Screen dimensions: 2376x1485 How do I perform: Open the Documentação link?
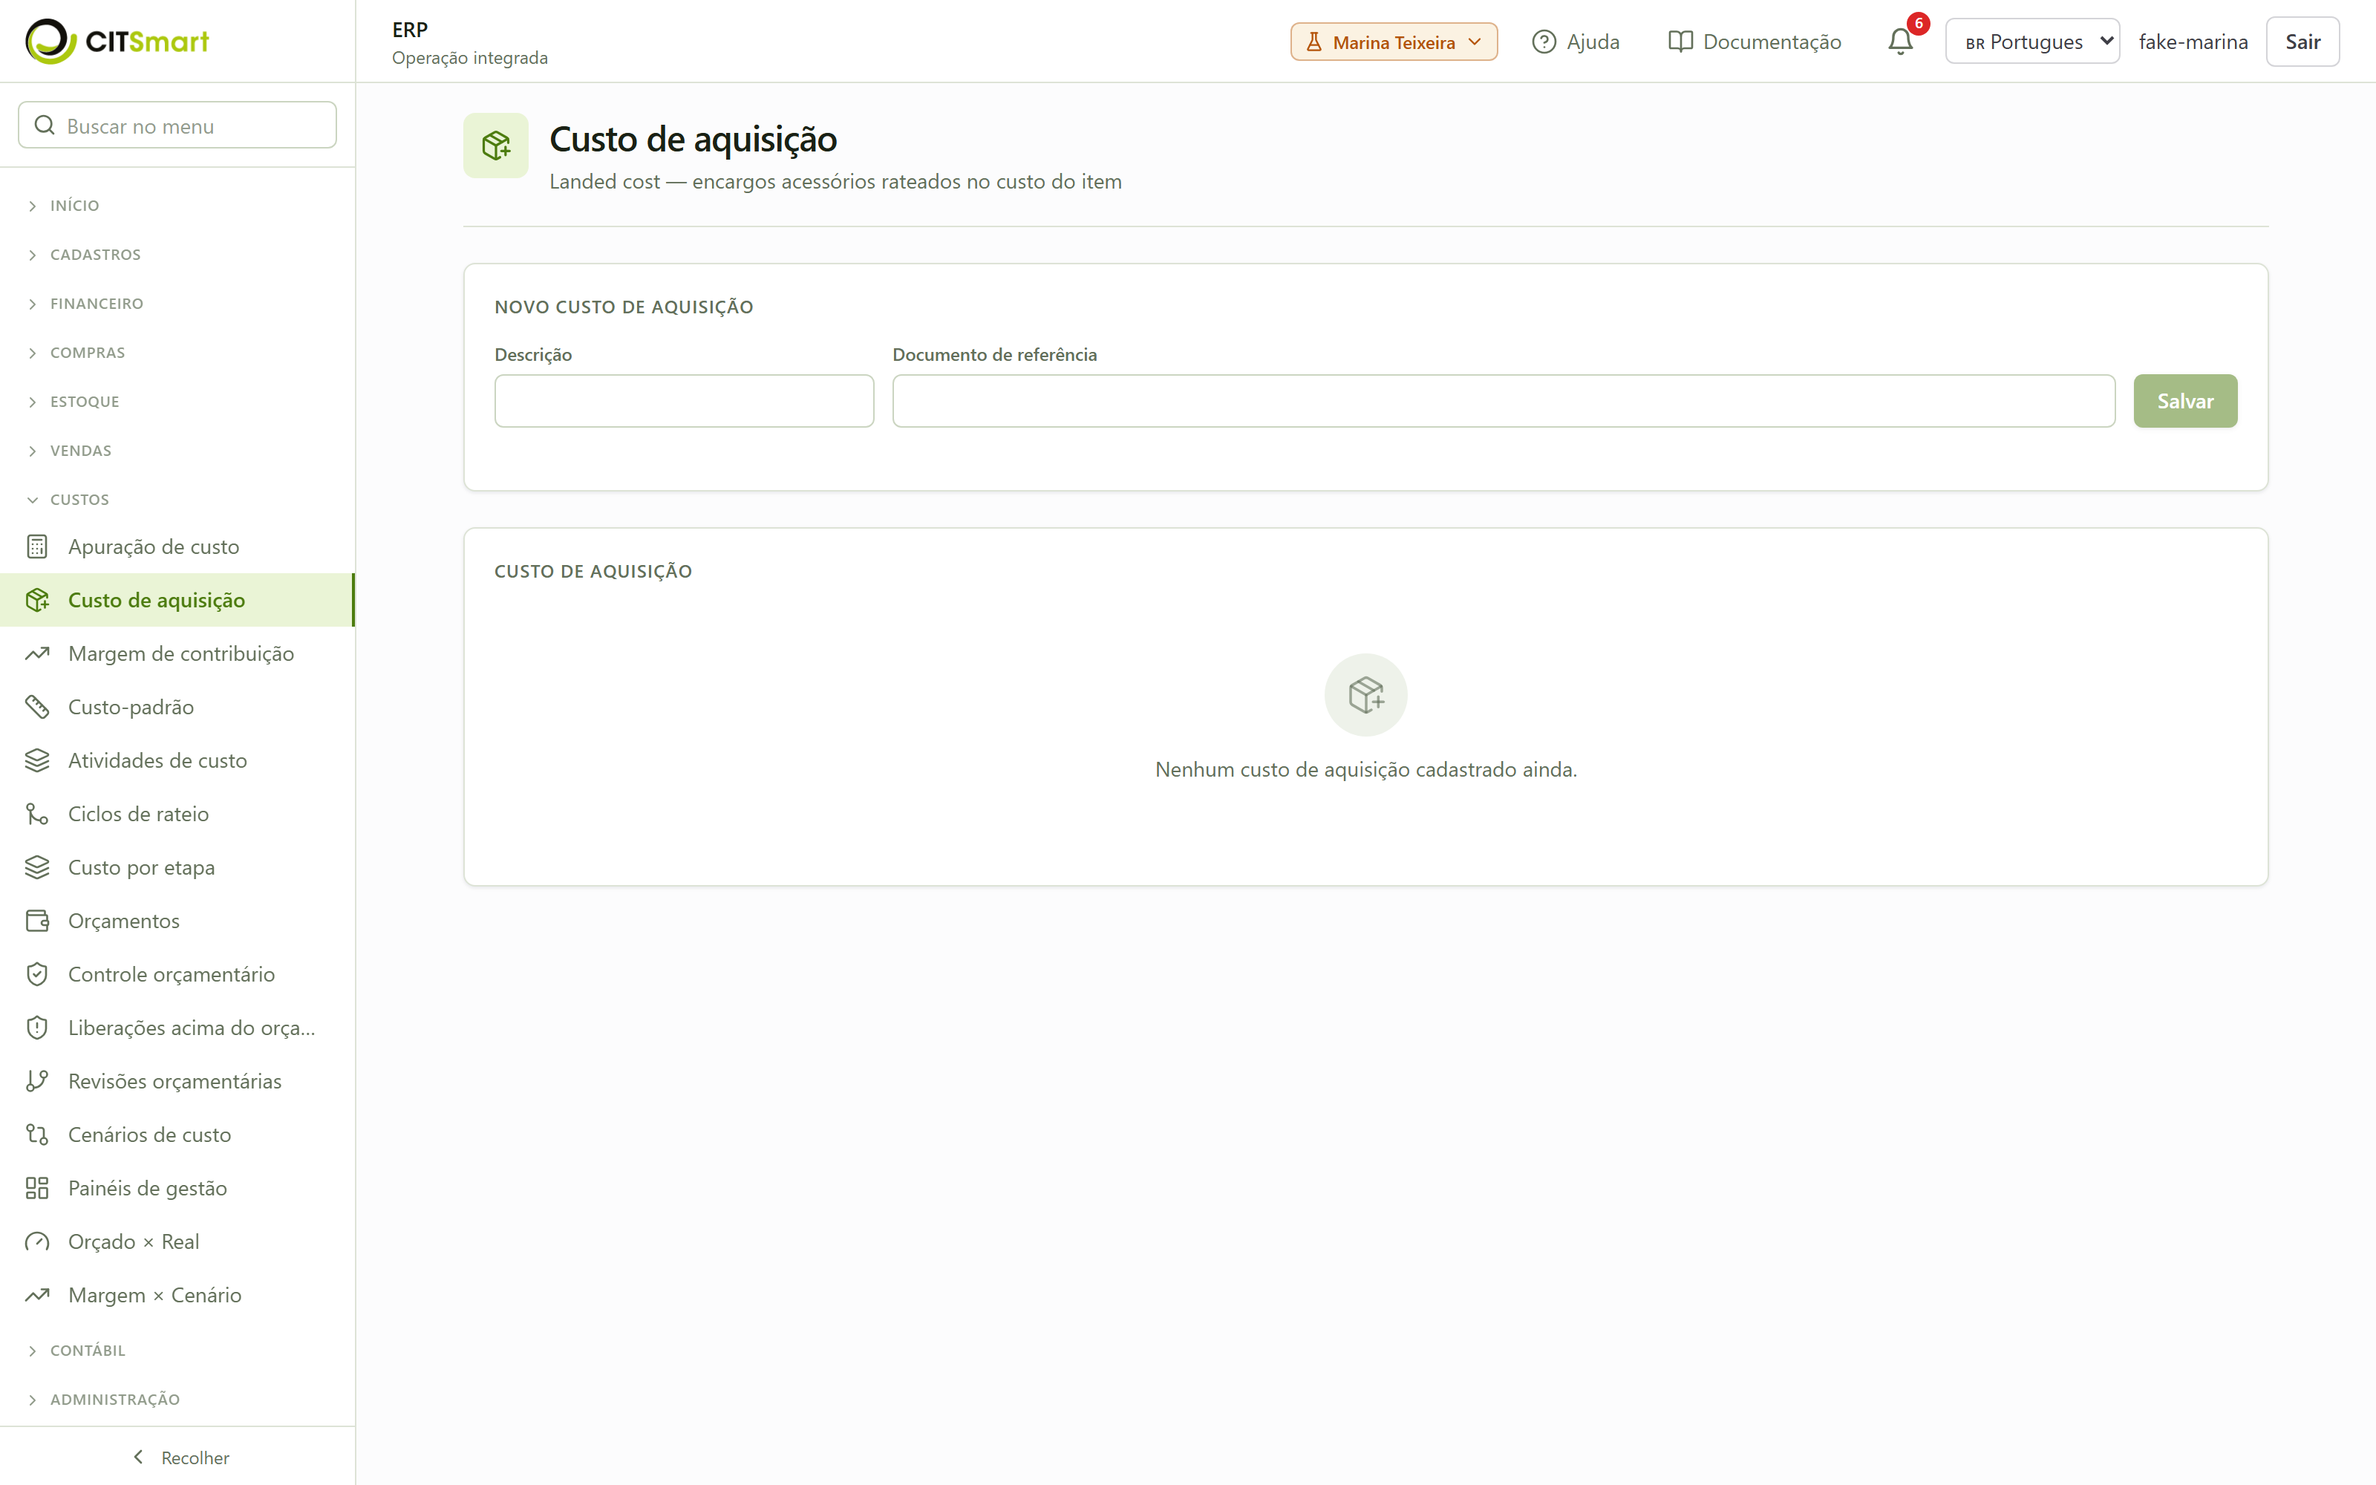coord(1755,42)
